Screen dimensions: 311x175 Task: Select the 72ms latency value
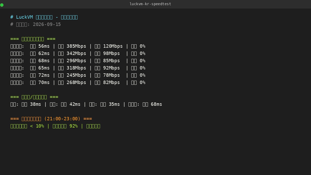tap(44, 75)
